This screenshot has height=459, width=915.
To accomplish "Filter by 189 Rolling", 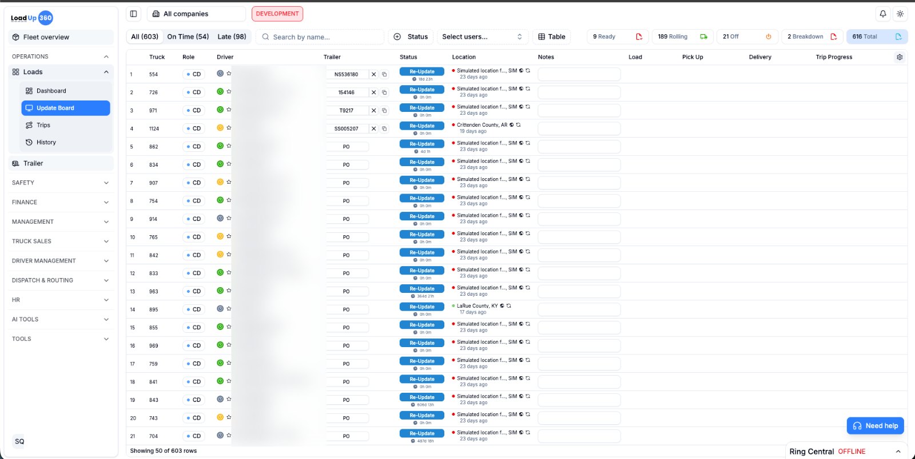I will coord(682,37).
